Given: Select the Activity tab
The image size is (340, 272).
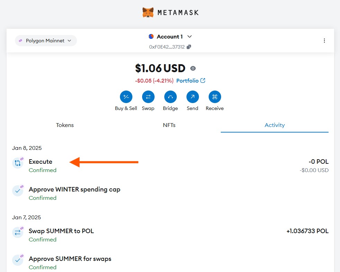Looking at the screenshot, I should (274, 125).
